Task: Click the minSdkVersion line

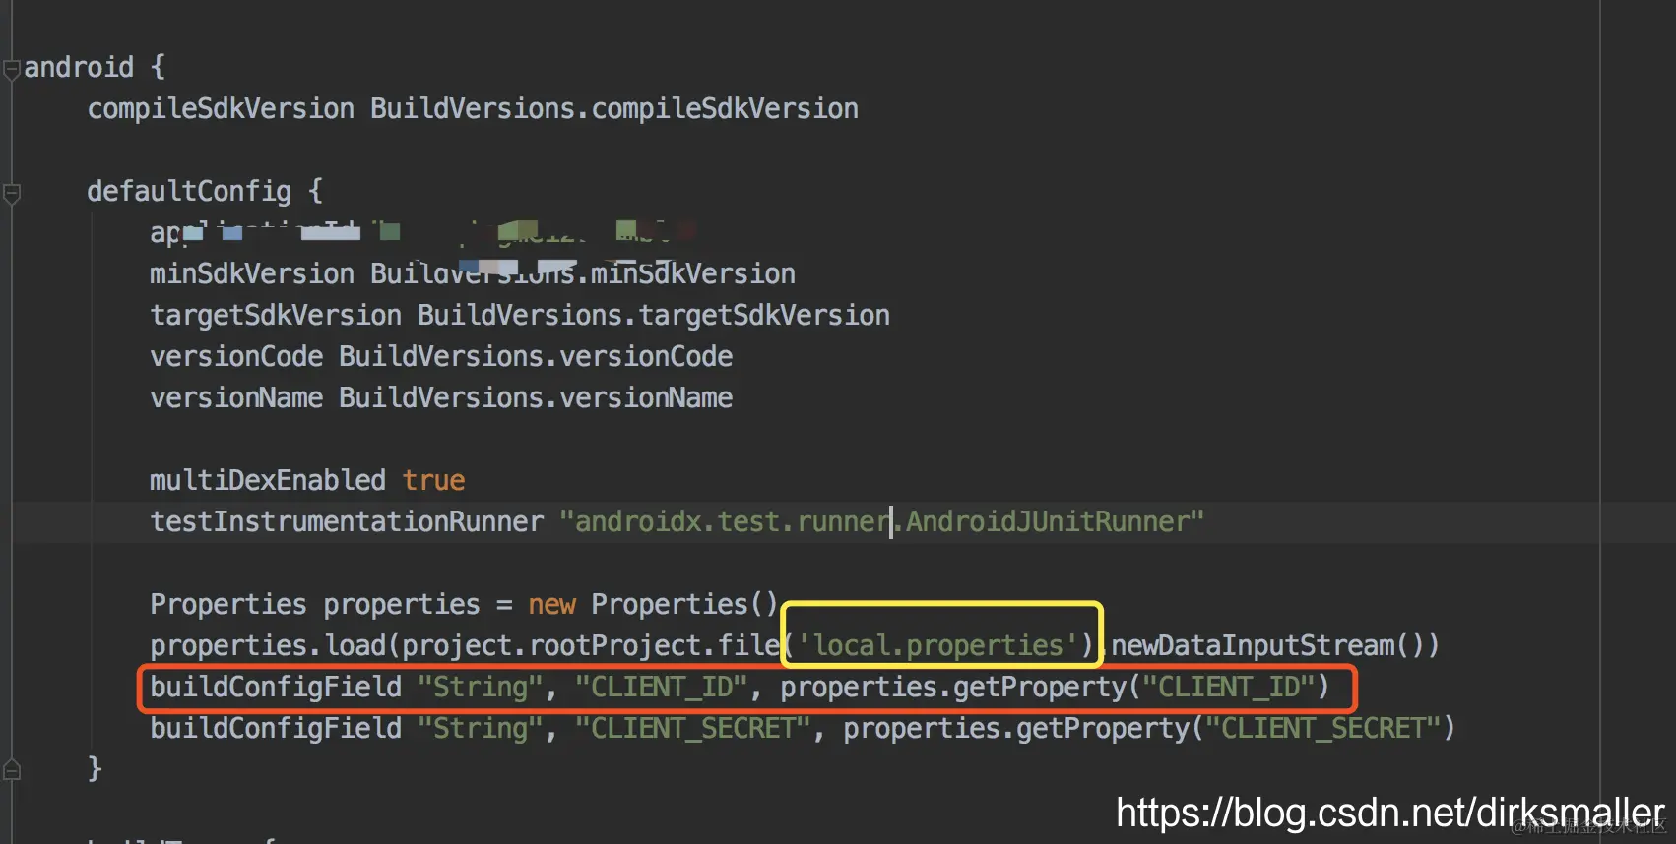Action: (x=473, y=273)
